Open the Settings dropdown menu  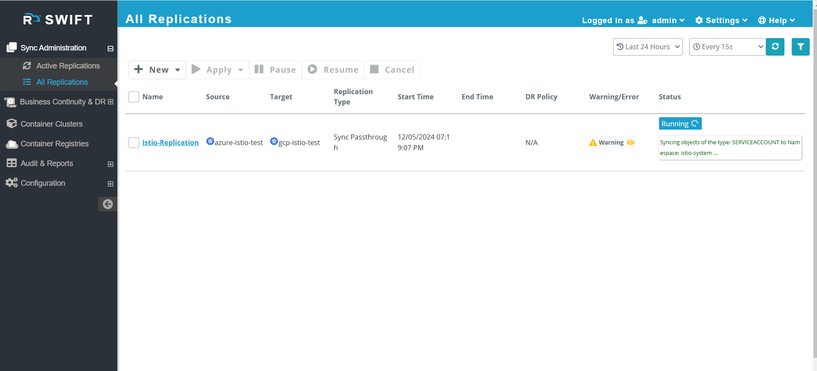[722, 20]
